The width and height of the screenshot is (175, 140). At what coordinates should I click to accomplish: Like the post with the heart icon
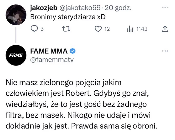pyautogui.click(x=98, y=29)
